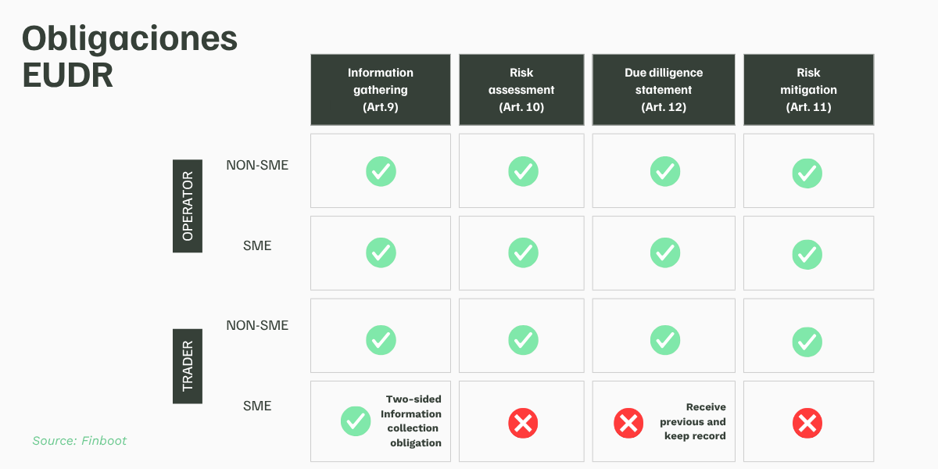938x469 pixels.
Task: Click the Source: Finboot text
Action: tap(79, 441)
